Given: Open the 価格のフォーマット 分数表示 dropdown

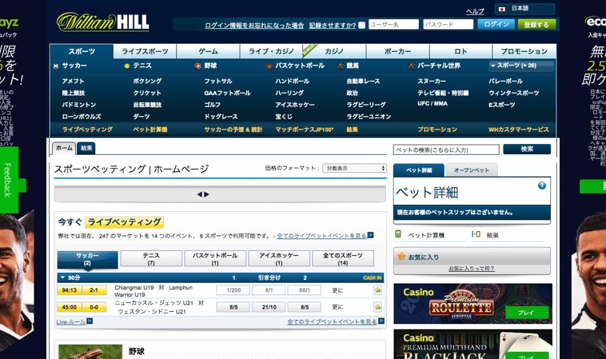Looking at the screenshot, I should (x=354, y=168).
